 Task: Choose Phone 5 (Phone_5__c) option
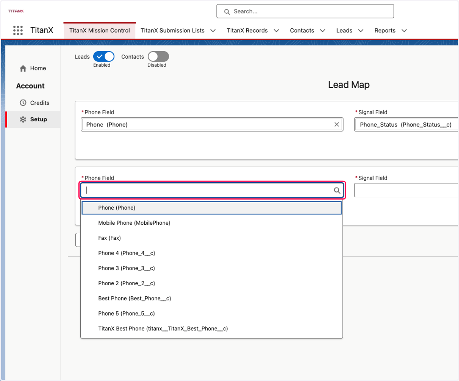pos(212,314)
